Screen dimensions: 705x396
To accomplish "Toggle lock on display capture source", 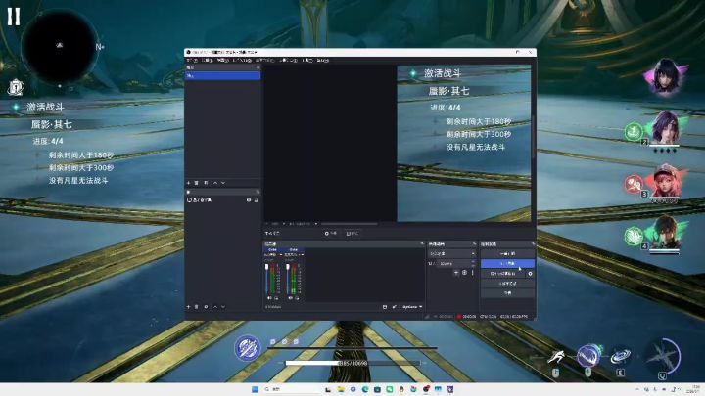I will [x=256, y=200].
